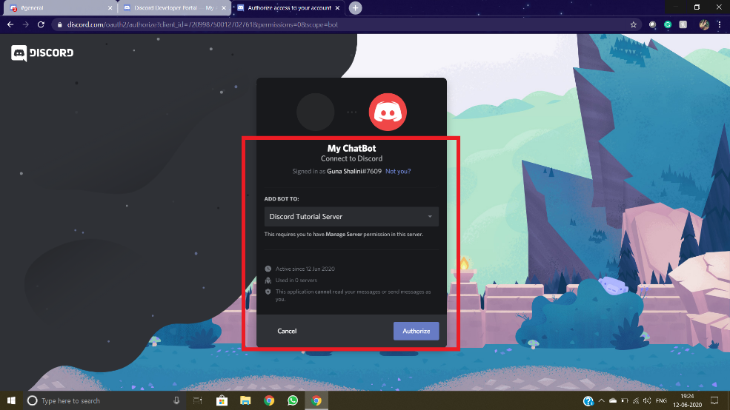
Task: Reload the current page
Action: pyautogui.click(x=41, y=24)
